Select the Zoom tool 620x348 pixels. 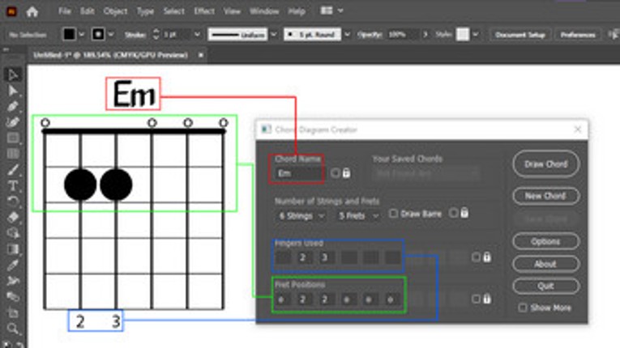(13, 329)
